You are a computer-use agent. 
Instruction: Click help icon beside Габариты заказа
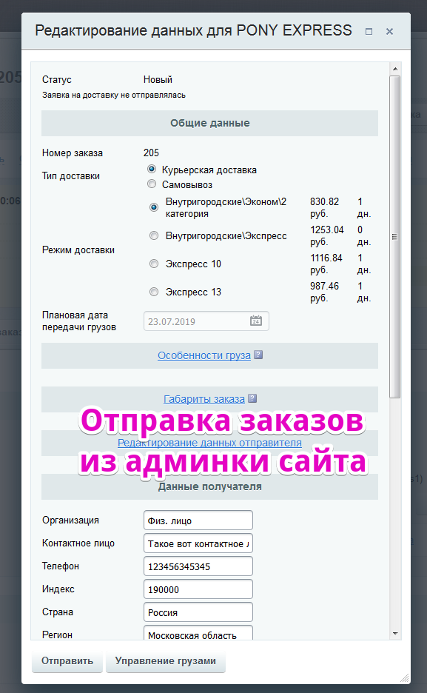pyautogui.click(x=252, y=398)
